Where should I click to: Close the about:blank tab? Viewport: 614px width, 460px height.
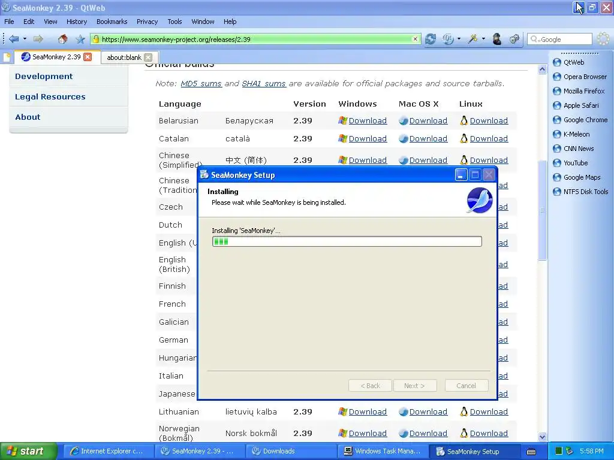click(148, 57)
